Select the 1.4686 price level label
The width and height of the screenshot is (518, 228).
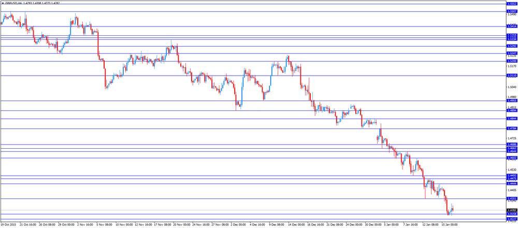click(x=511, y=145)
